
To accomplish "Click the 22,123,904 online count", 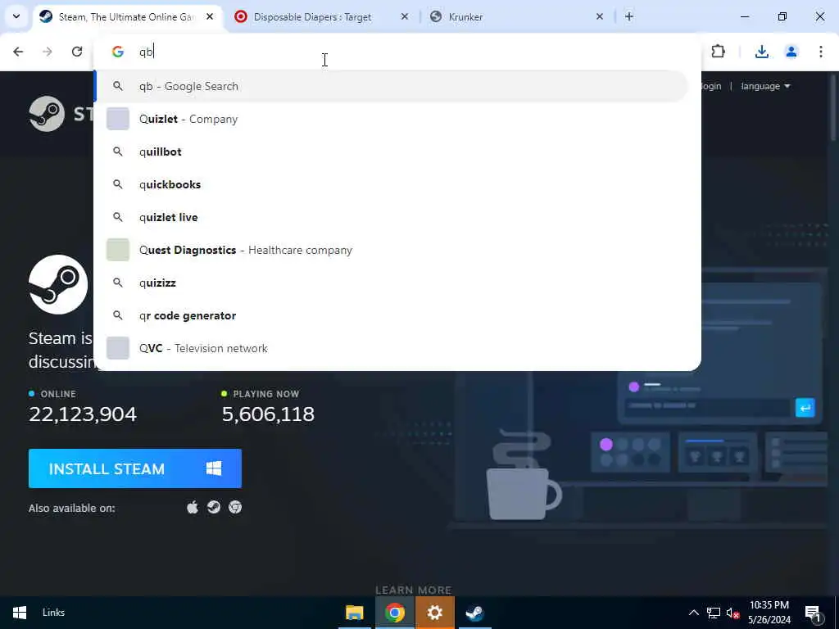I will click(83, 414).
